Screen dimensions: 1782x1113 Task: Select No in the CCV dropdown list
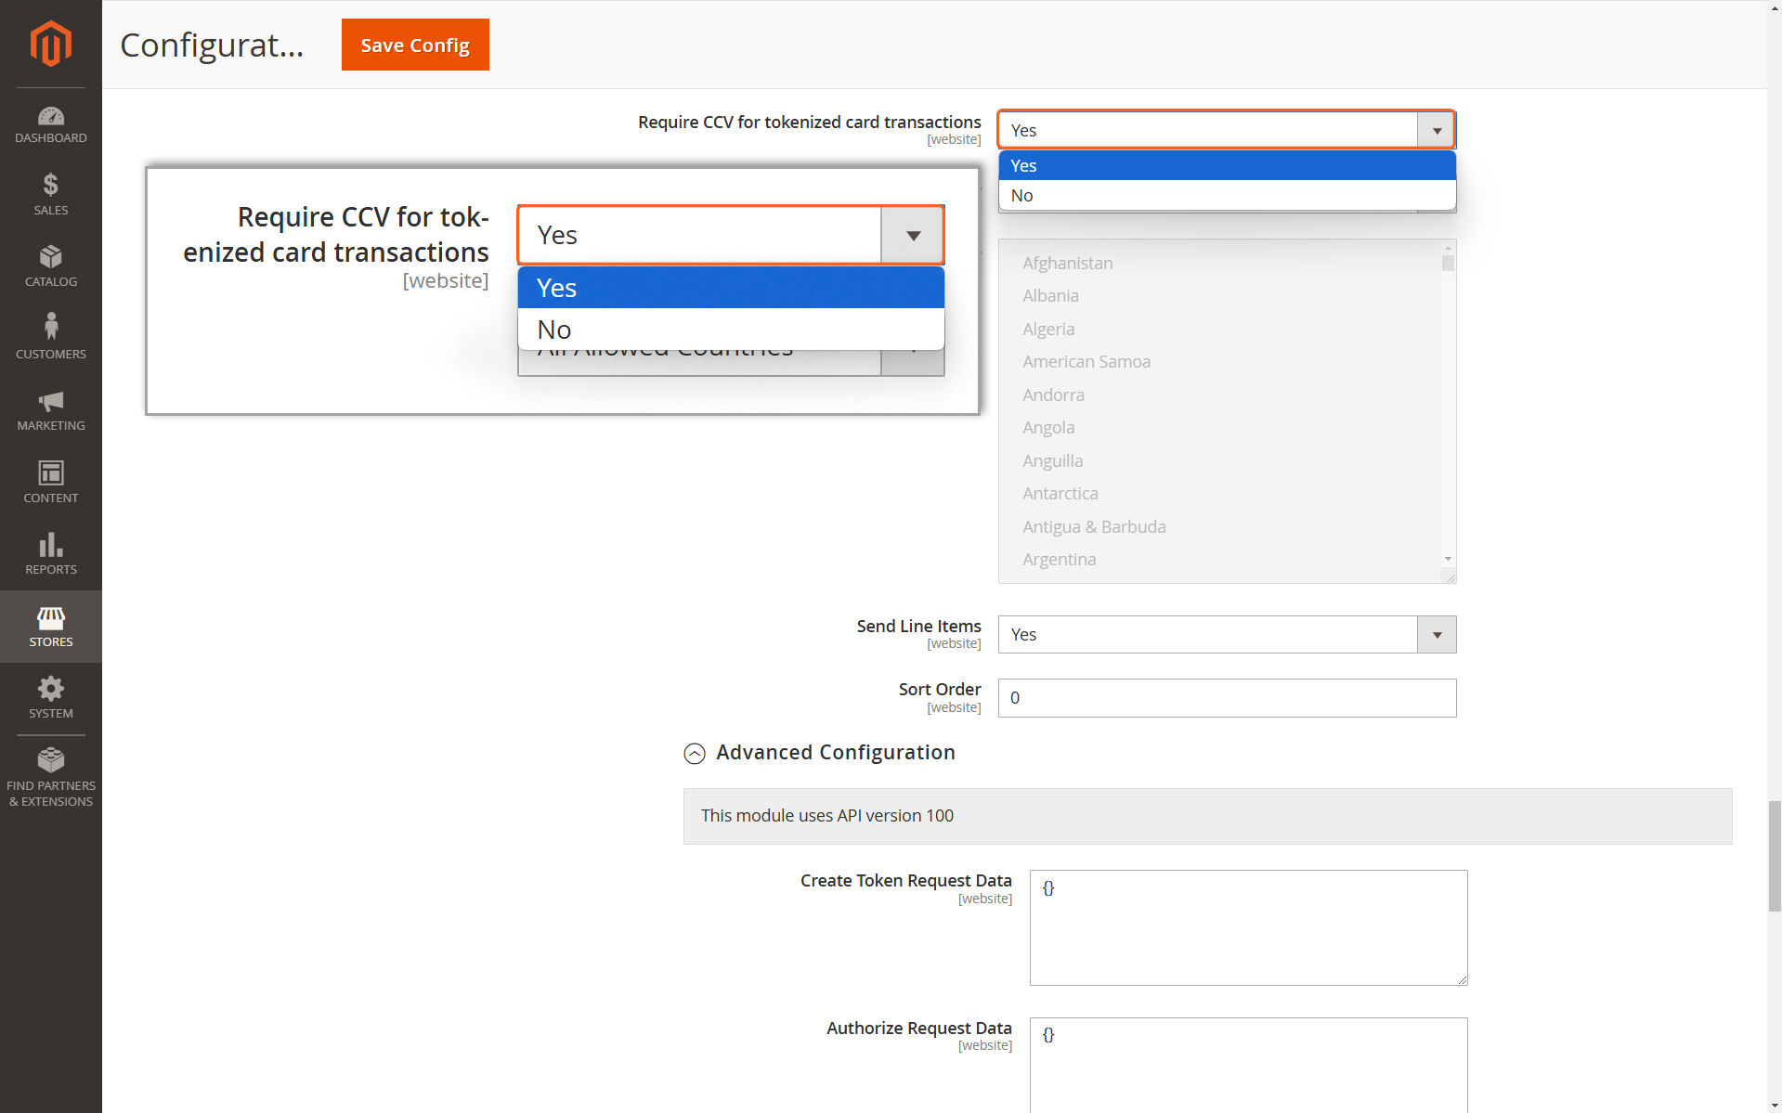[x=1227, y=195]
